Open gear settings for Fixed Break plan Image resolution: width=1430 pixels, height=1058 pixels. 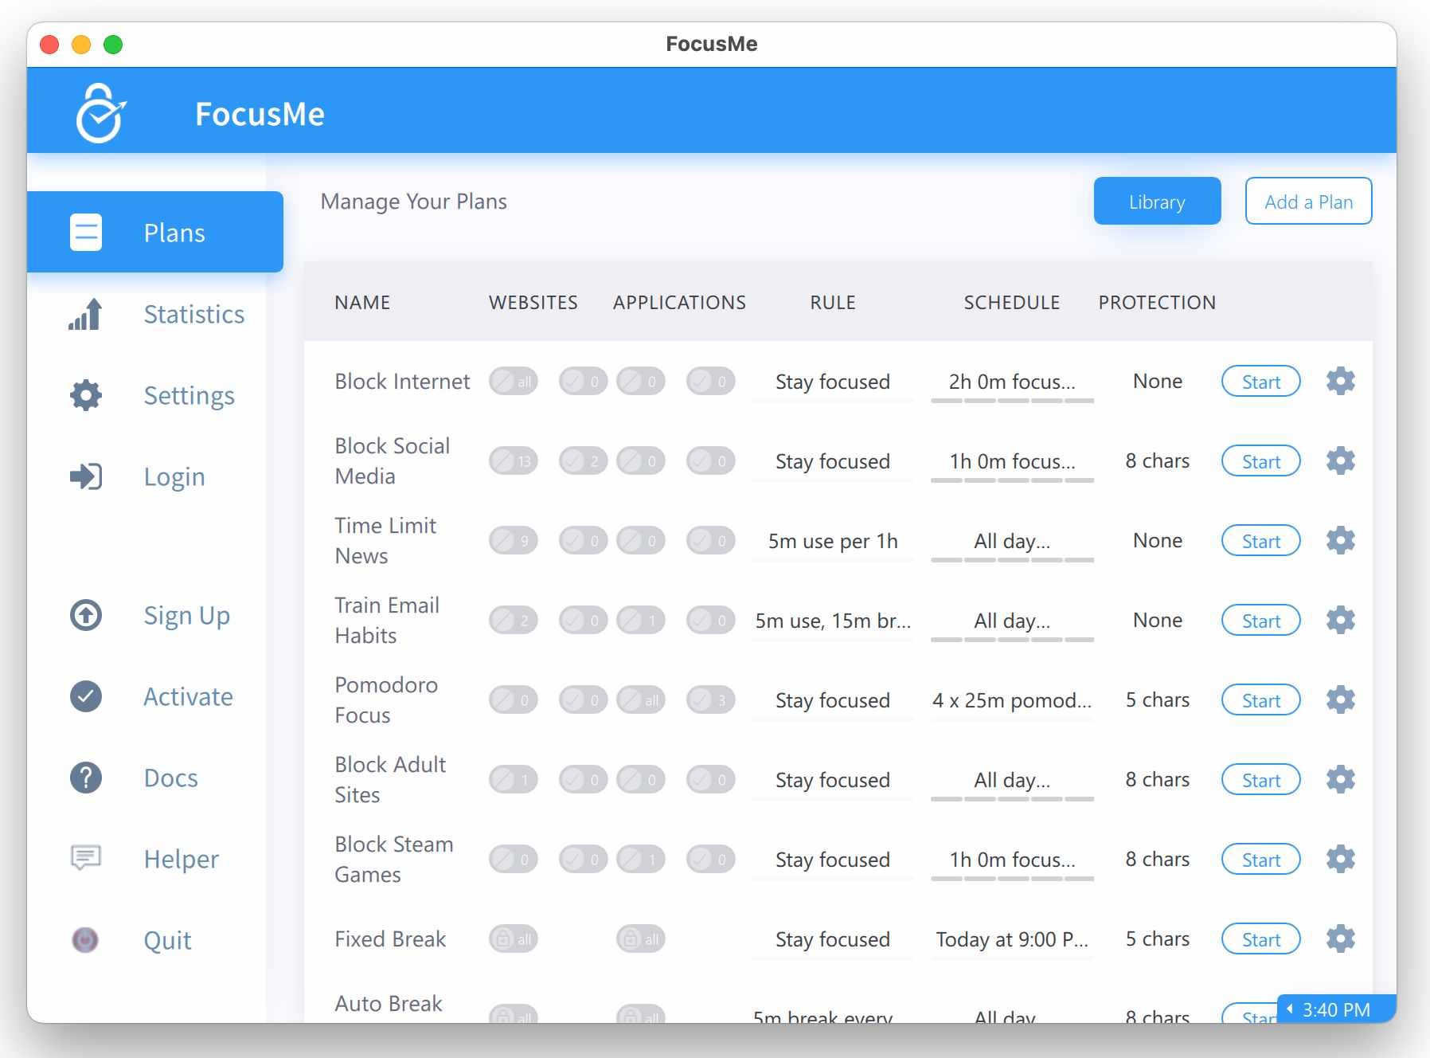pyautogui.click(x=1341, y=938)
